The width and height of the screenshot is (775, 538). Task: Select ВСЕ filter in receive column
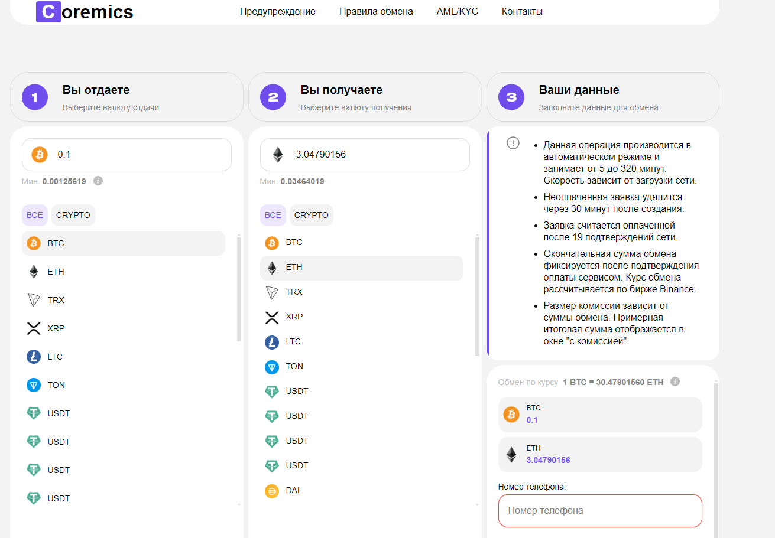(x=273, y=215)
